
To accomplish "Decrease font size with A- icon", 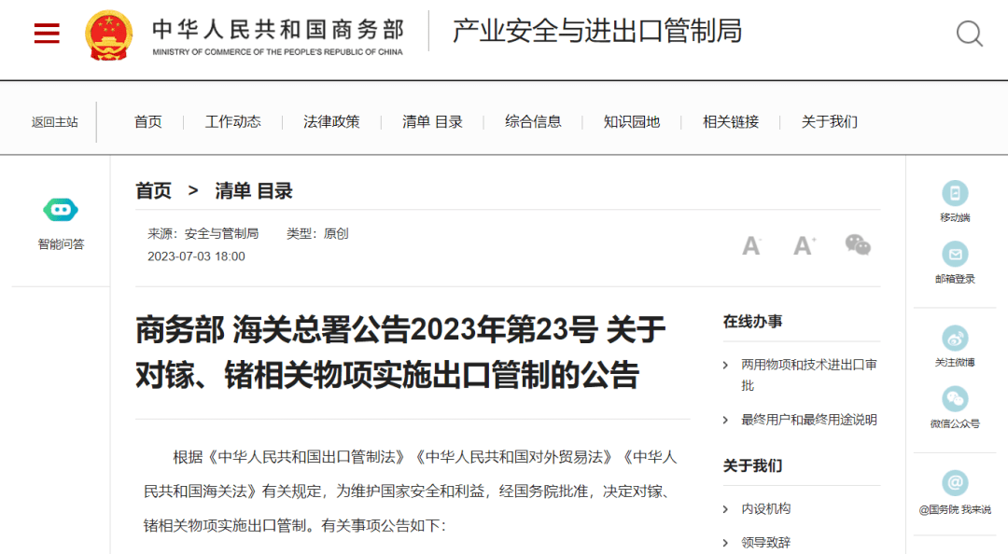I will (x=750, y=245).
